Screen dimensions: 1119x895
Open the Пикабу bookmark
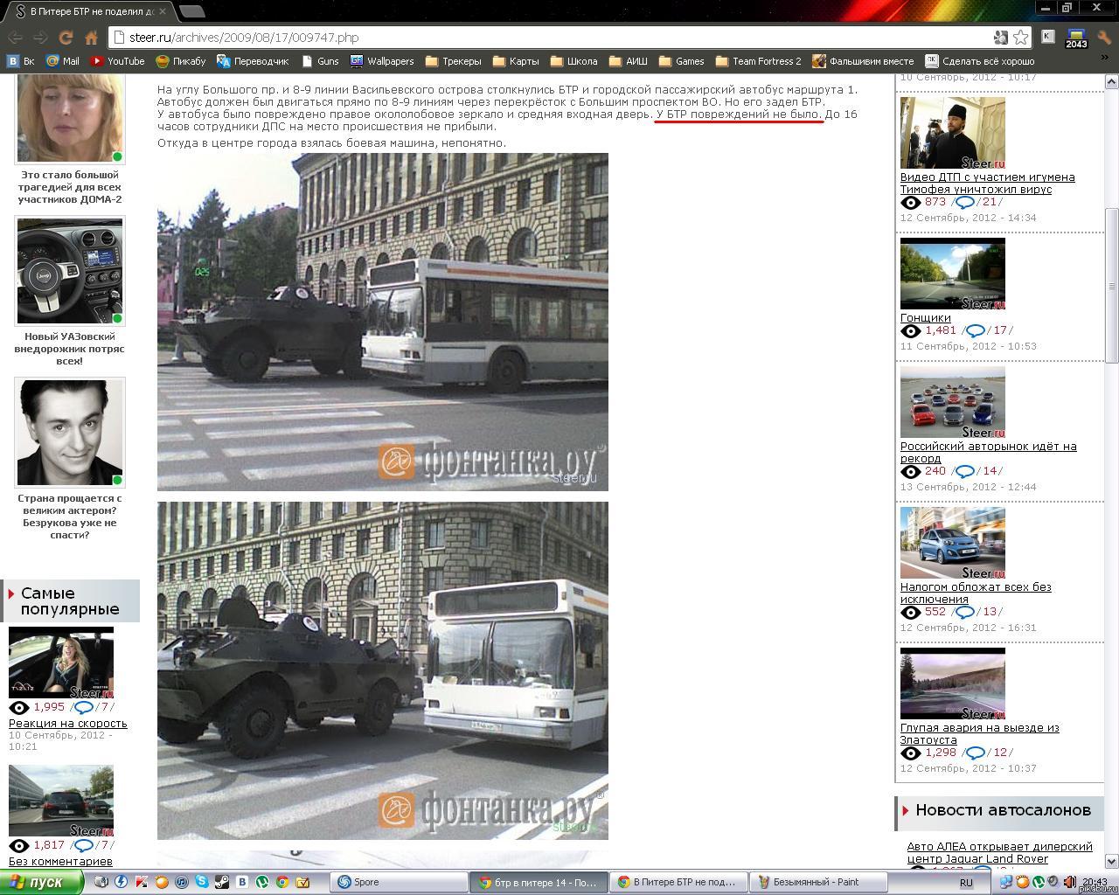tap(181, 61)
